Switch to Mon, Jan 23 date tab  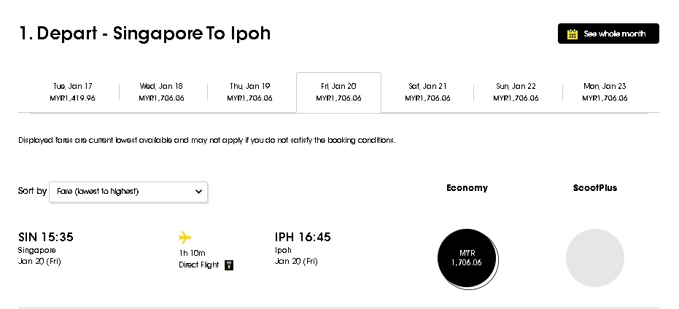pos(605,92)
